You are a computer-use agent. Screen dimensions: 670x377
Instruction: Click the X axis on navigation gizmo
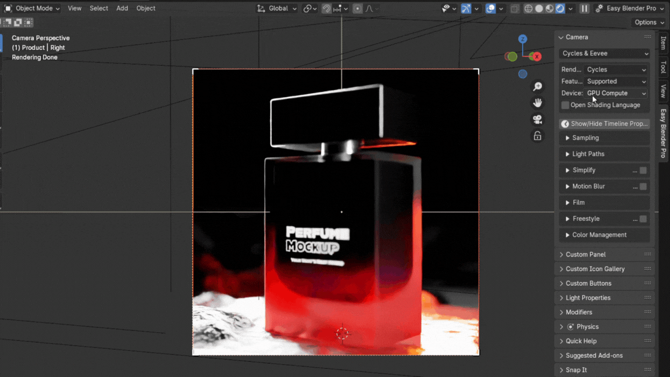point(537,56)
